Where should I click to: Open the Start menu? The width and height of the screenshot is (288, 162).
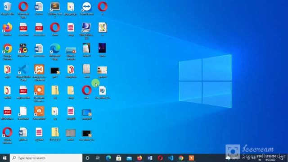5,158
